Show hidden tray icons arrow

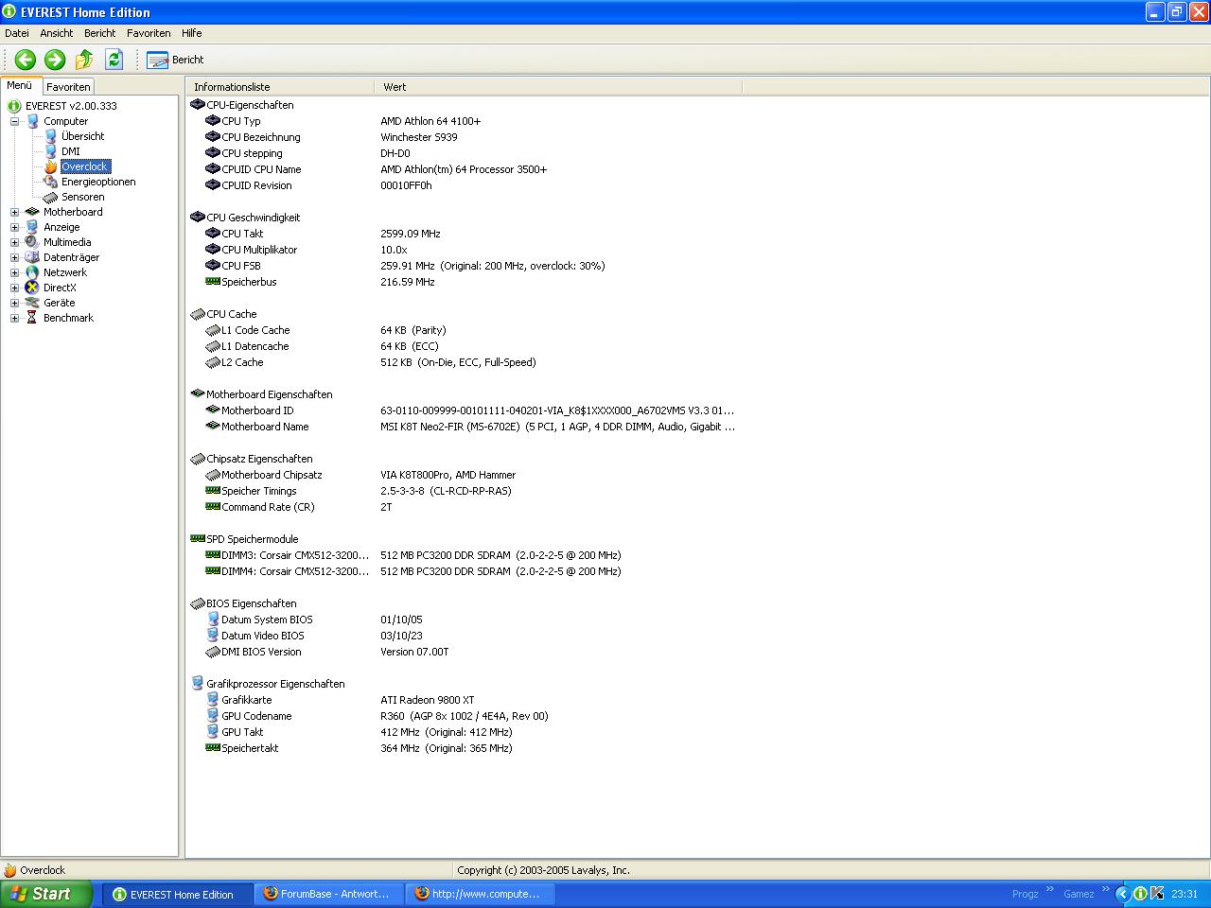(1123, 894)
